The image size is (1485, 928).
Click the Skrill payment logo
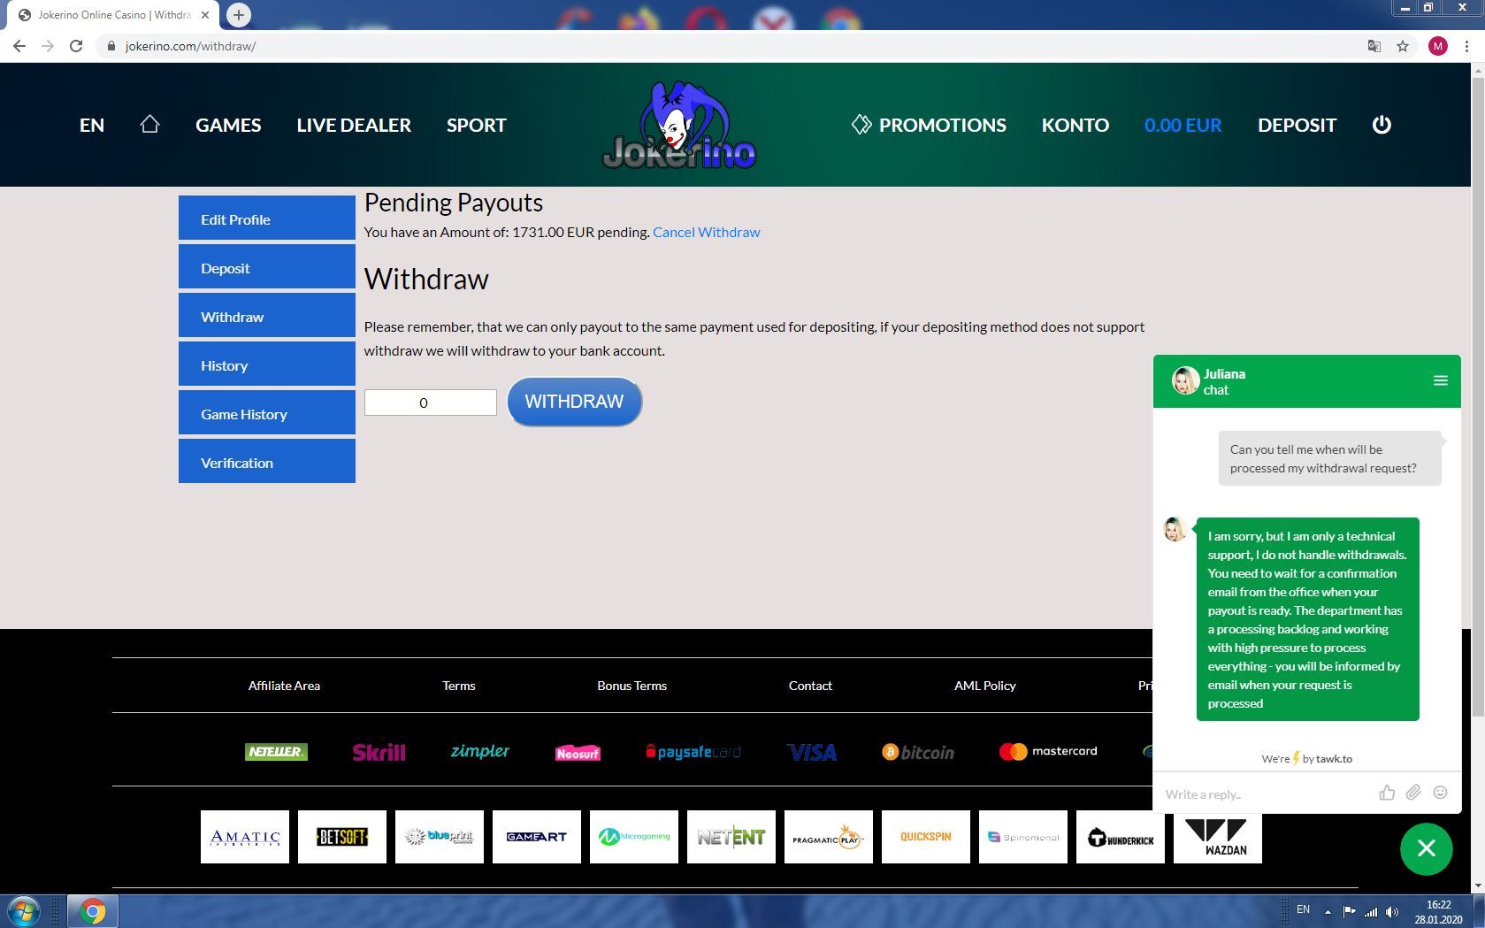pyautogui.click(x=379, y=752)
